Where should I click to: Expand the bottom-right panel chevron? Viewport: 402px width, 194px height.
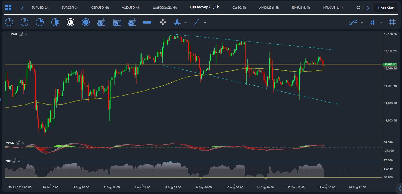[x=399, y=189]
